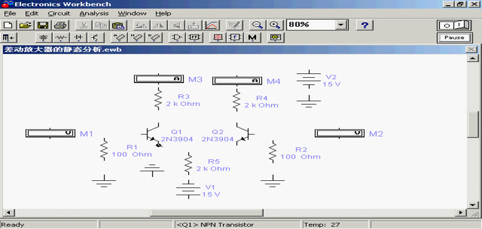This screenshot has width=482, height=229.
Task: Click horizontal scrollbar right arrow
Action: pos(460,212)
